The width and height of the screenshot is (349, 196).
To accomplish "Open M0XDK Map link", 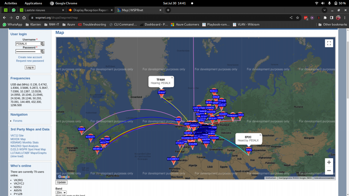I will click(18, 139).
